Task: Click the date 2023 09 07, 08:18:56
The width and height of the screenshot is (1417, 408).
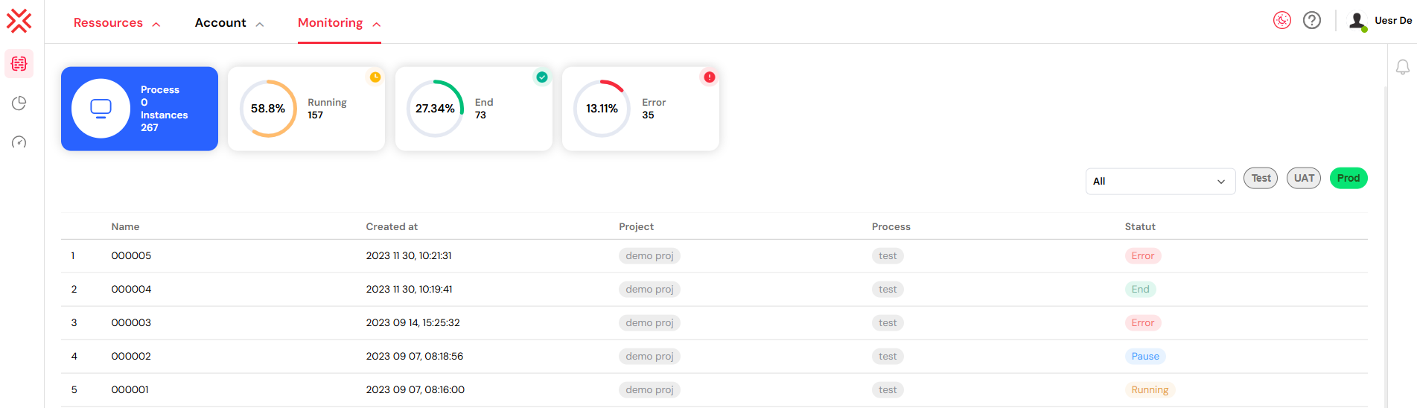Action: pos(414,356)
